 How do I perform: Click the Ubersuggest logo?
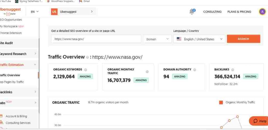coord(10,12)
